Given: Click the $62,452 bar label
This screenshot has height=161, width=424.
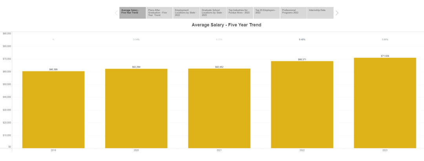Looking at the screenshot, I should pyautogui.click(x=219, y=67).
